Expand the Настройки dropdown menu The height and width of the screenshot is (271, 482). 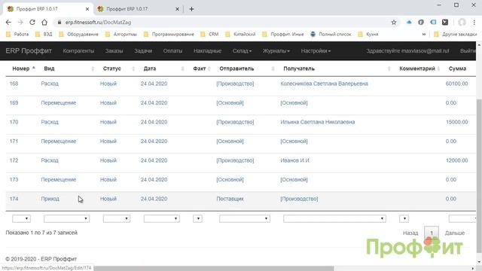316,51
